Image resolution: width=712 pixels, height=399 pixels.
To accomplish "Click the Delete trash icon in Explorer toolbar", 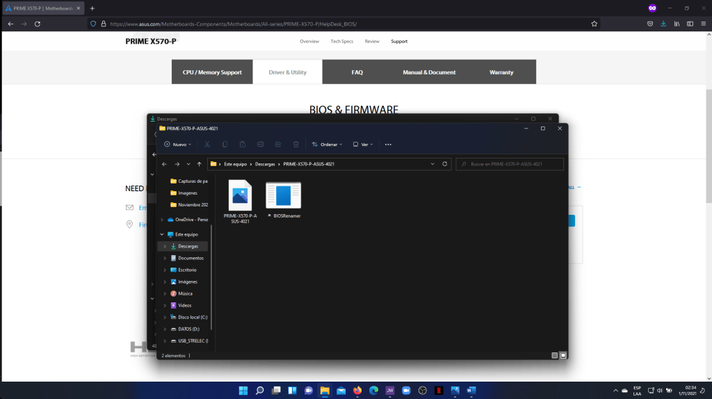I will point(296,145).
